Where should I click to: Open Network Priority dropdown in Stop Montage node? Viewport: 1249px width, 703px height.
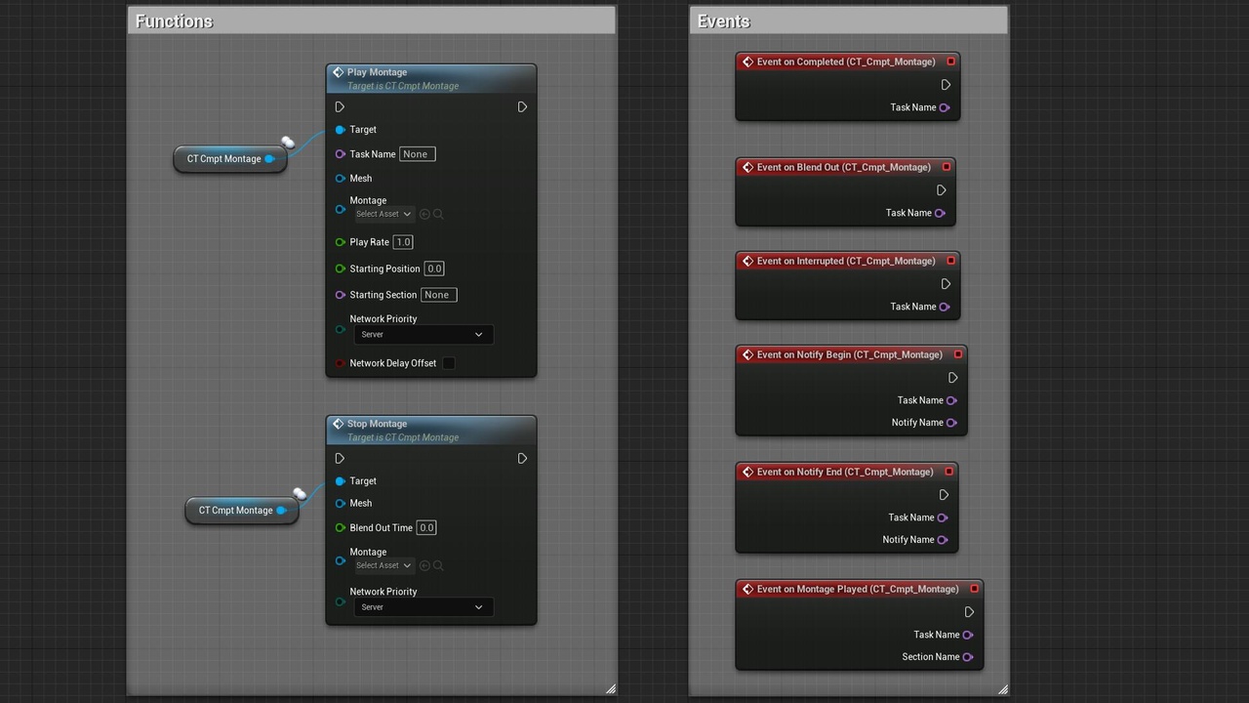423,607
